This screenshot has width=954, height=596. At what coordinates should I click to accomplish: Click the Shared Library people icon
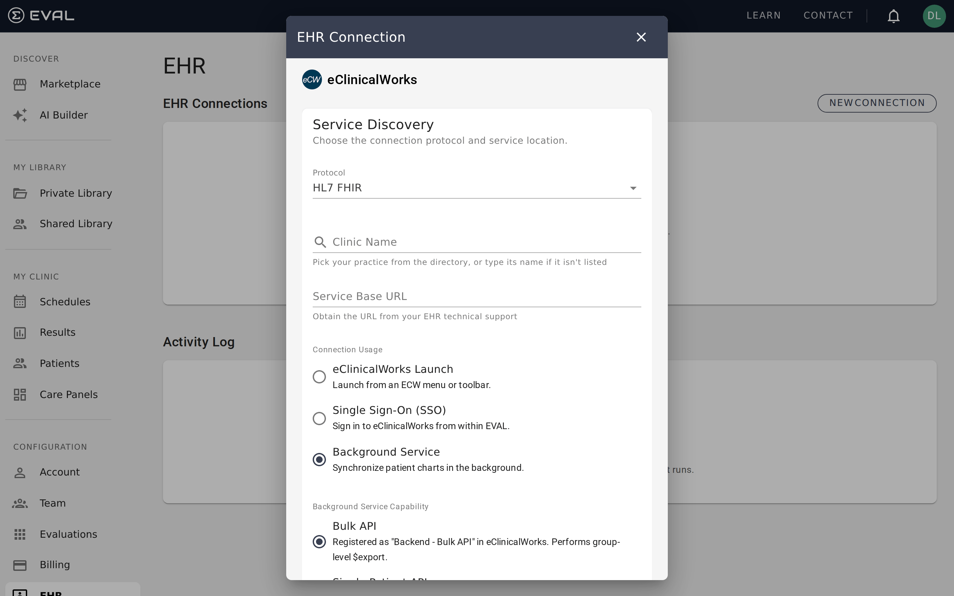click(20, 224)
